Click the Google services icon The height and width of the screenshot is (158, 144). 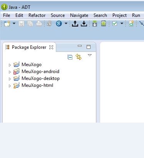pos(59,23)
